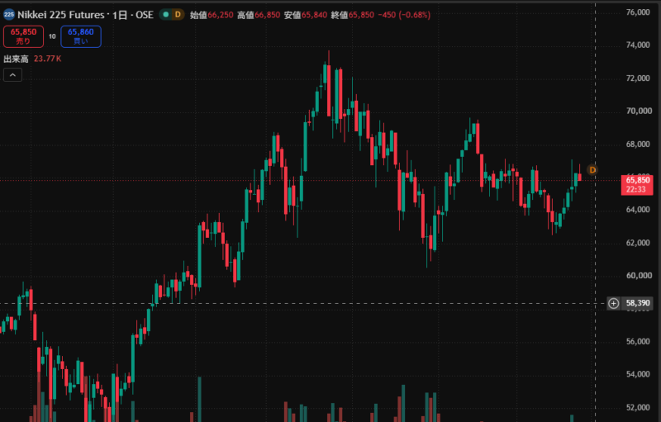Screen dimensions: 661x422
Task: Click the volume value 23.77K
Action: (x=47, y=59)
